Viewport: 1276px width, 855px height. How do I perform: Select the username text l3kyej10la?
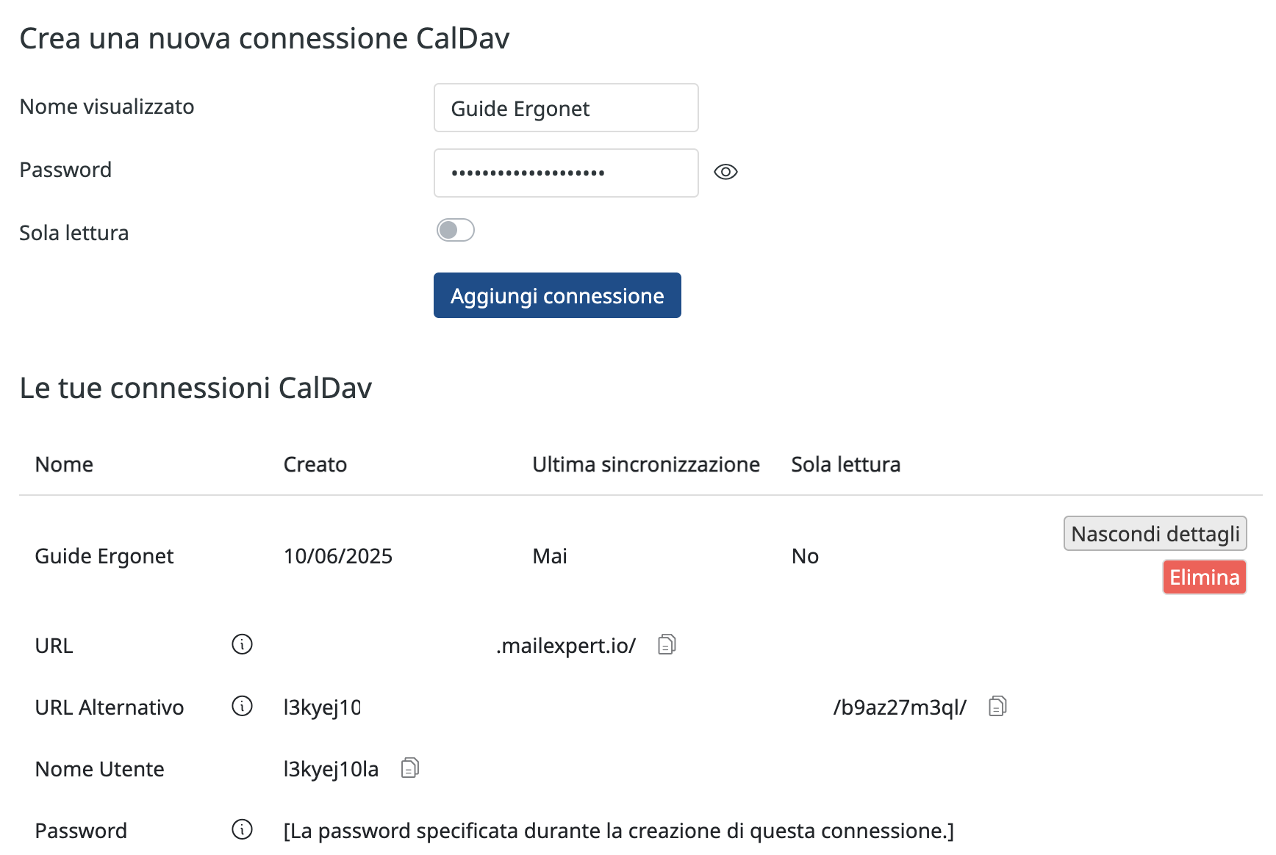[331, 769]
